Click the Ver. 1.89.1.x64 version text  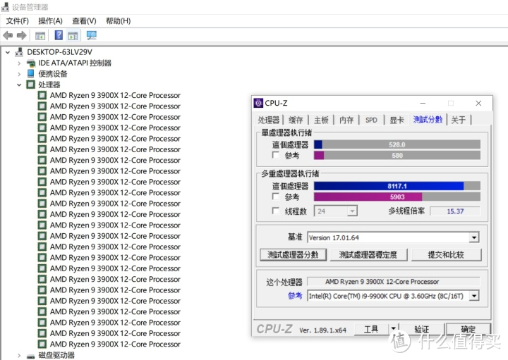[x=322, y=330]
